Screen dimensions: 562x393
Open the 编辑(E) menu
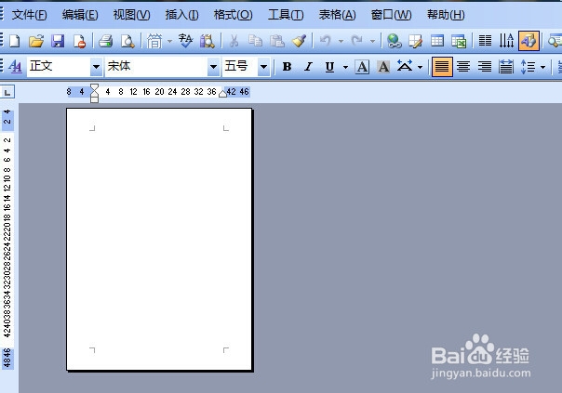80,15
